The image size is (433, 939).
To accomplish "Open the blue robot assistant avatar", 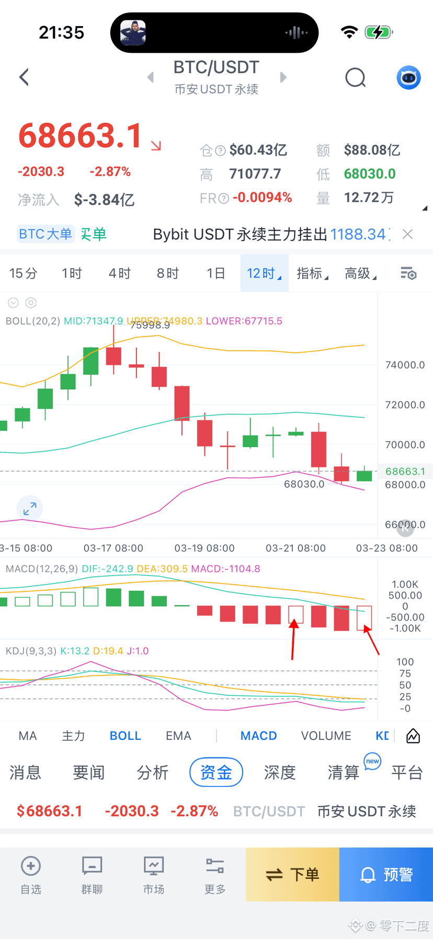I will [x=408, y=78].
